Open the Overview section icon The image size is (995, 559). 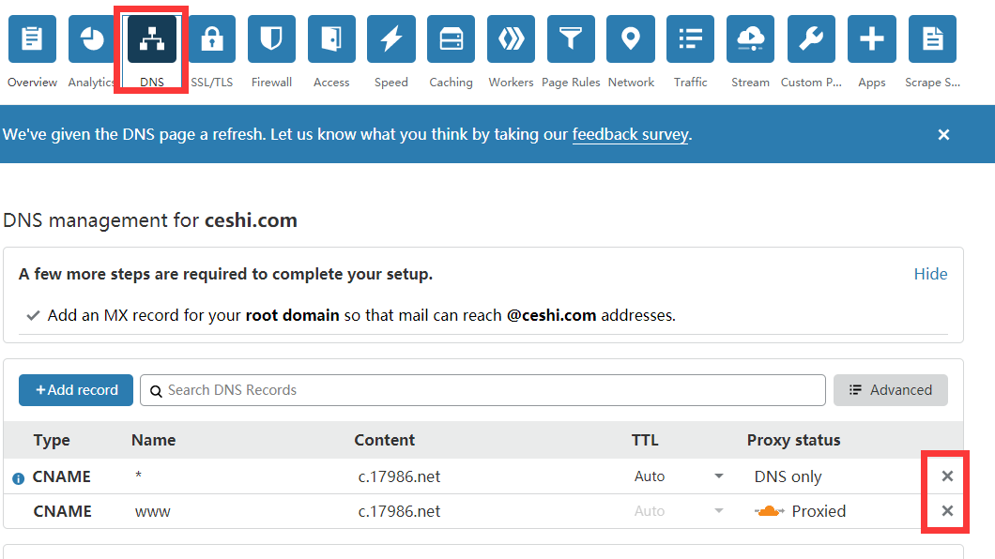[x=32, y=39]
